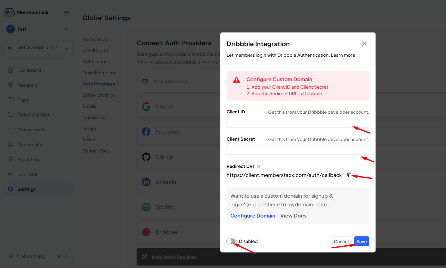Open the View Docs link
Screen dimensions: 446x268
293,216
